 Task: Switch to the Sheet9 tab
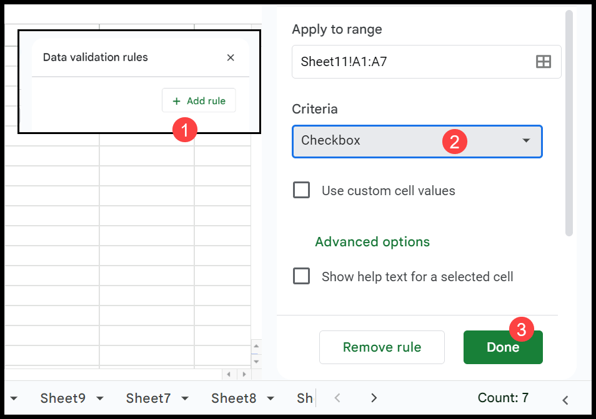(62, 398)
